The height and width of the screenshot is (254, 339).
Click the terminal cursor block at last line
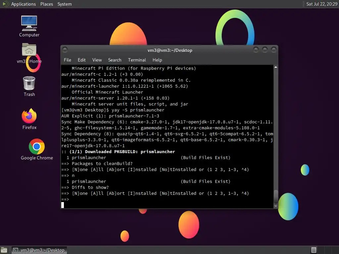63,205
